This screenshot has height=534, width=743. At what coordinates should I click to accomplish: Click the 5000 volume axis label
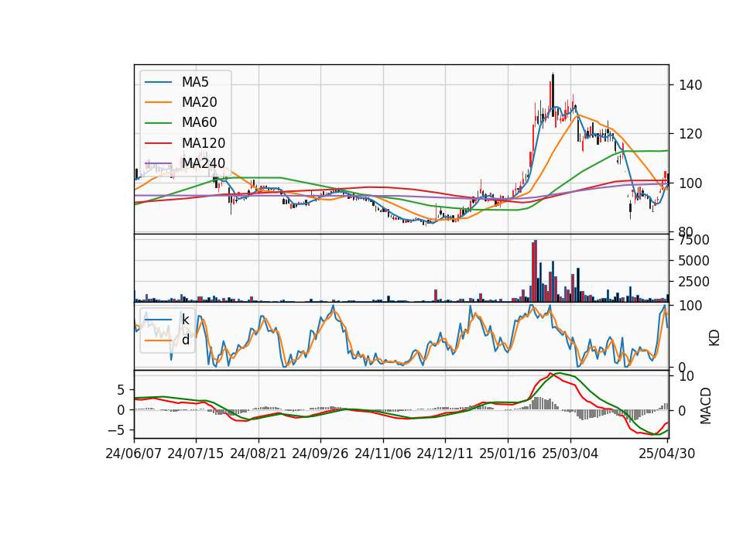(x=694, y=261)
